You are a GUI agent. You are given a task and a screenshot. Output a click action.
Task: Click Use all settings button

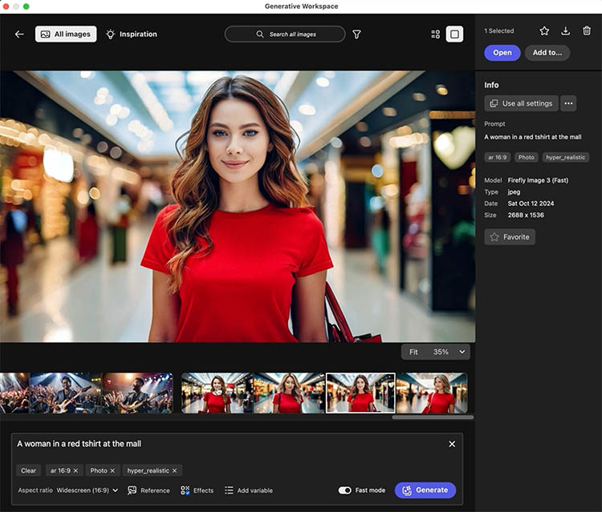click(521, 103)
